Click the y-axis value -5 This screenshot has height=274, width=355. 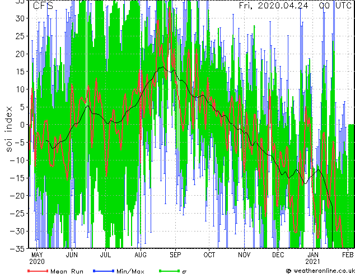click(21, 143)
